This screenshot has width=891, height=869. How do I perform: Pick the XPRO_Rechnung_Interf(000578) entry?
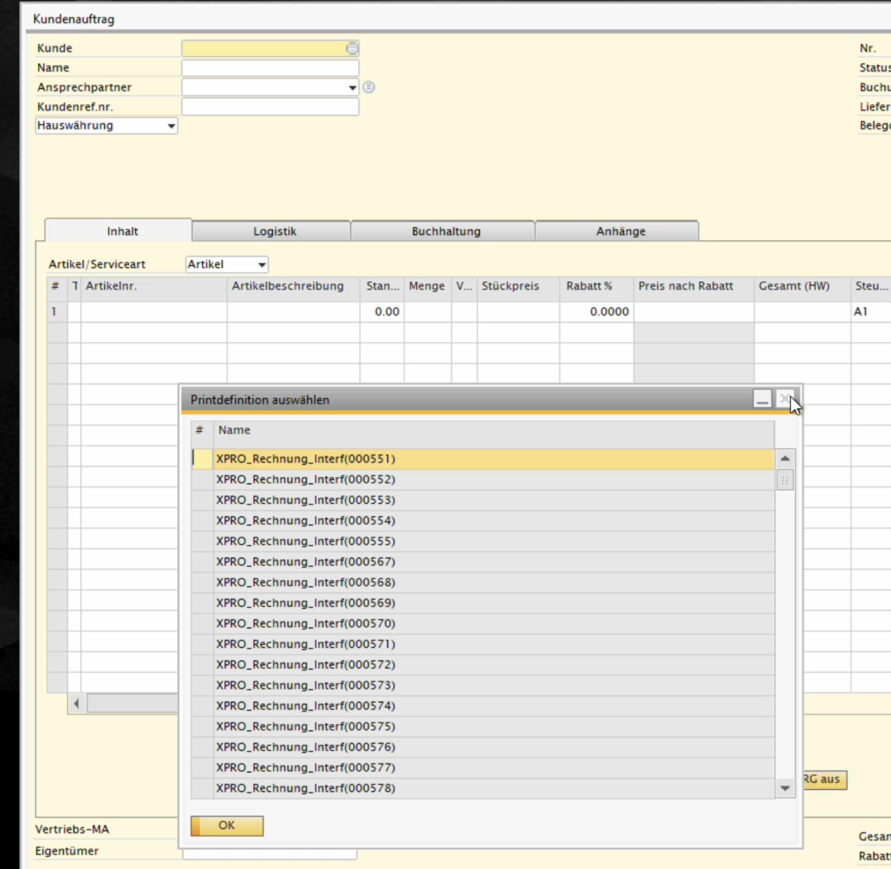[306, 788]
